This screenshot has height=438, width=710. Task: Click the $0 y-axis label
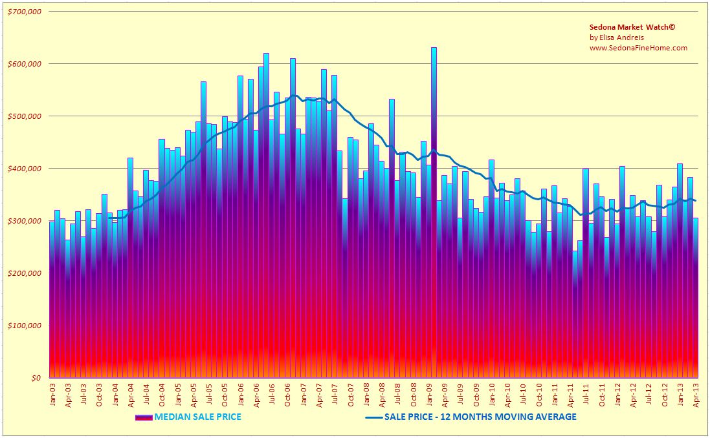click(x=37, y=378)
